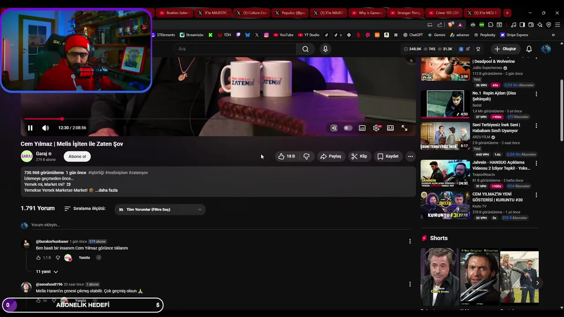Click the Paylaş share button
The image size is (564, 317).
coord(331,156)
